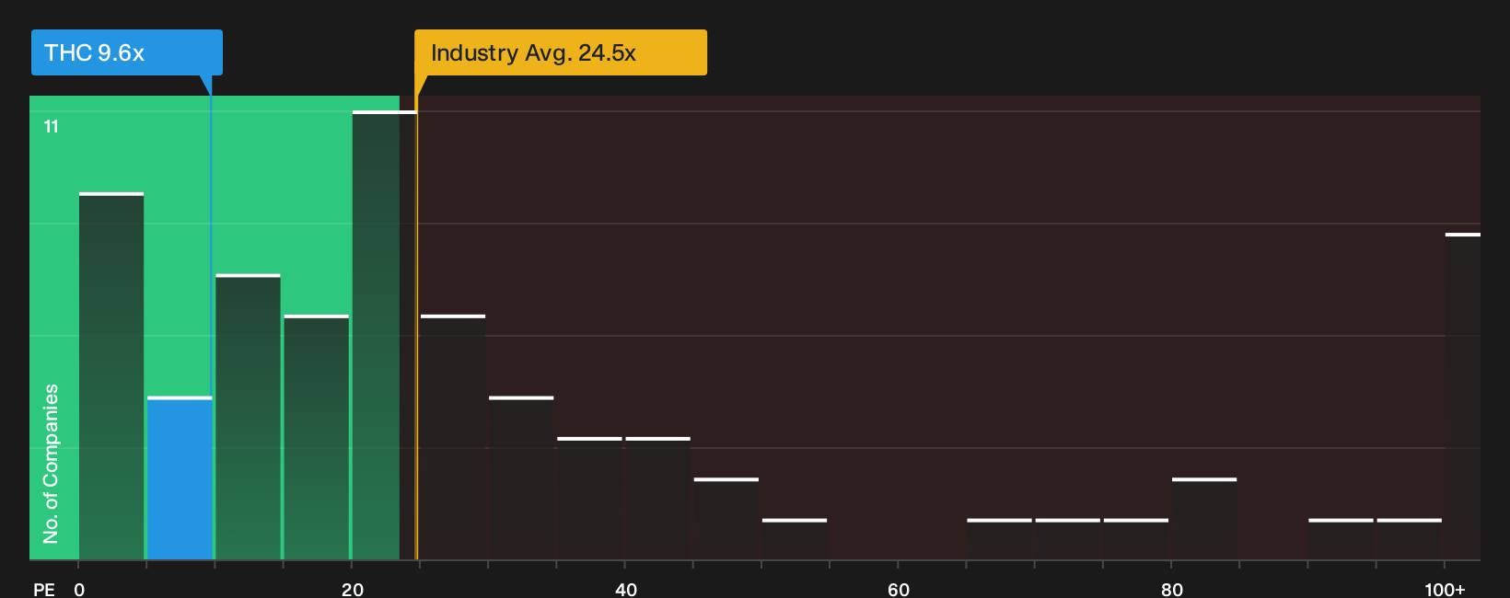Click the bar for PE 15-20
Screen dimensions: 1510x598
tap(317, 437)
